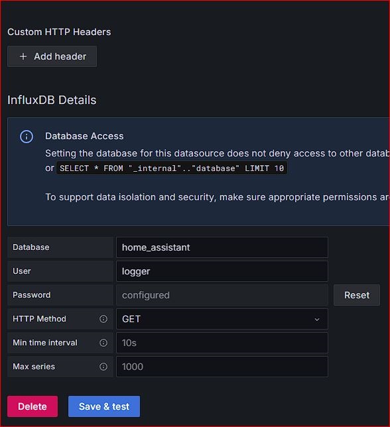Click the HTTP Method info icon
Screen dimensions: 390x427
point(103,319)
